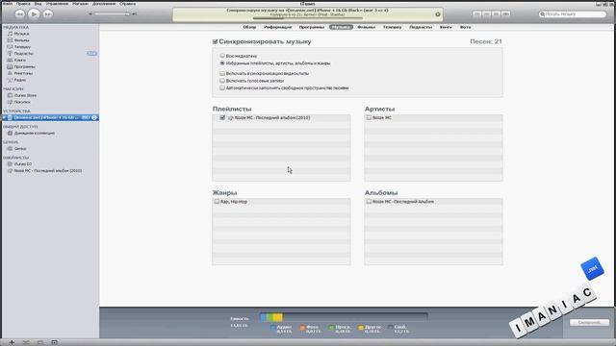Open the Магазин menu
This screenshot has width=616, height=346.
click(x=81, y=4)
